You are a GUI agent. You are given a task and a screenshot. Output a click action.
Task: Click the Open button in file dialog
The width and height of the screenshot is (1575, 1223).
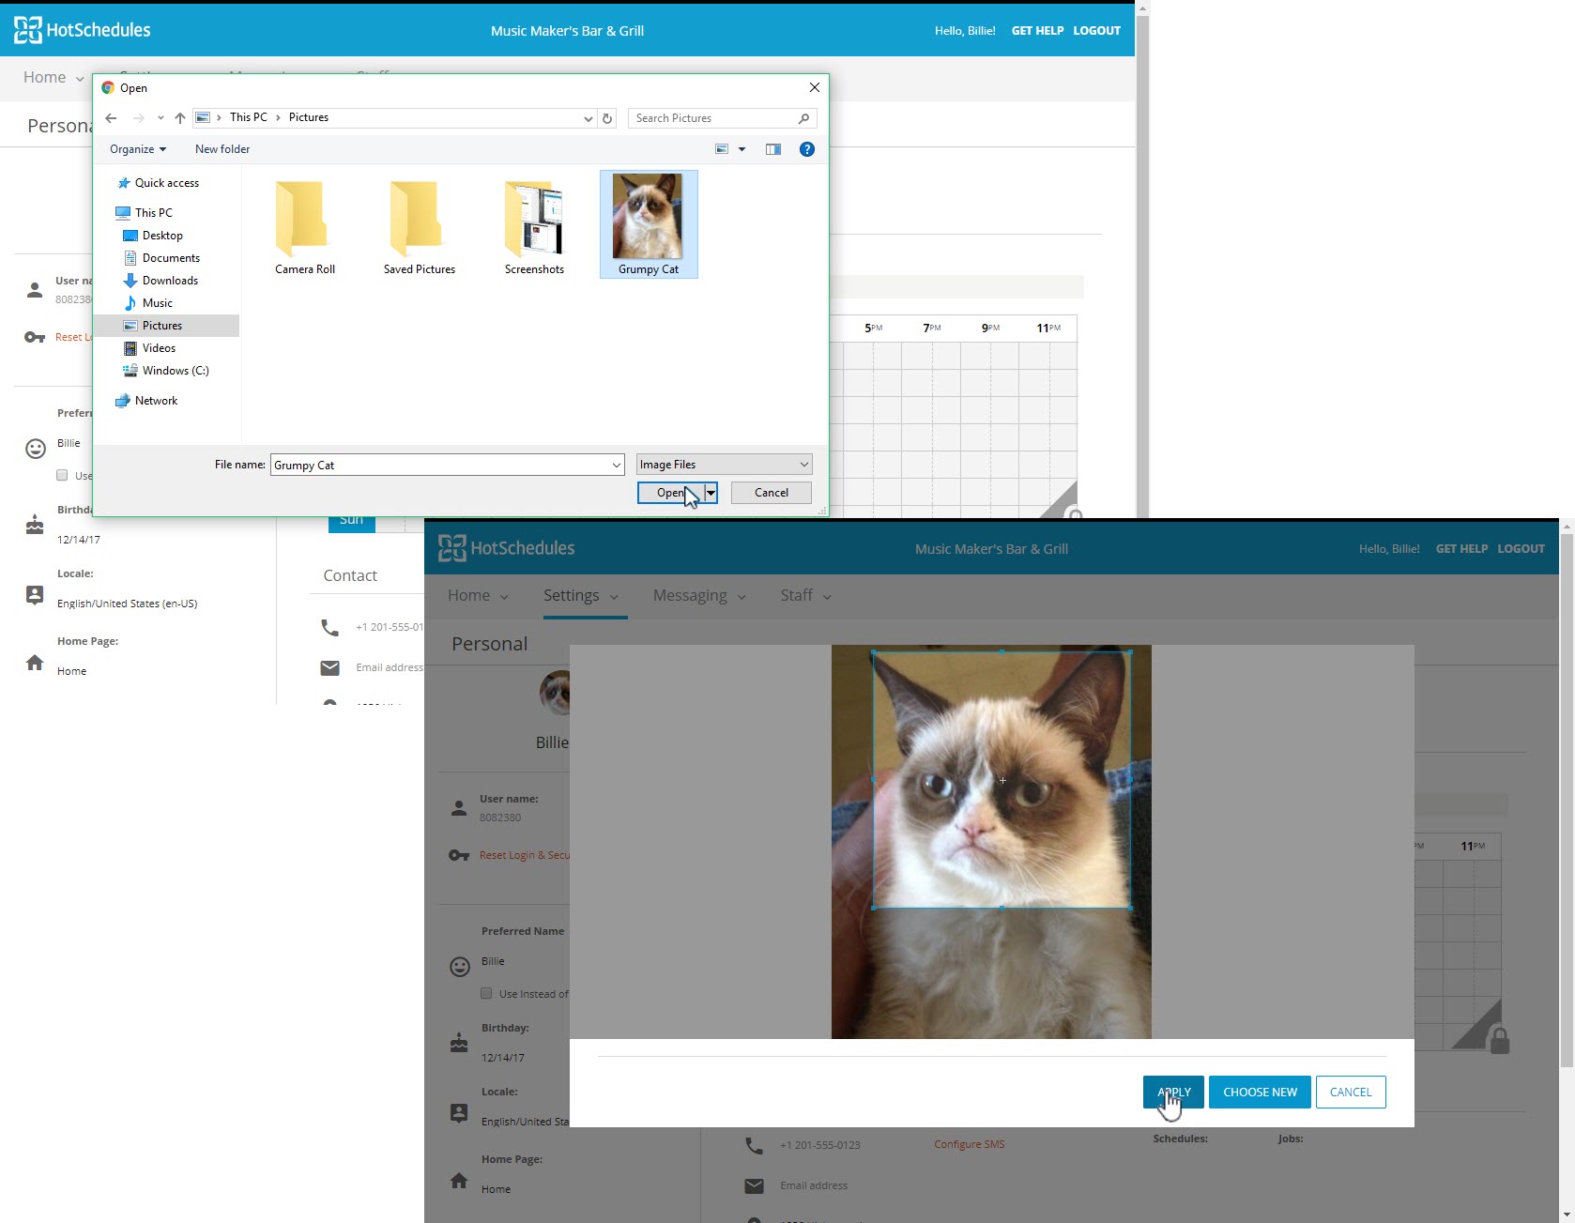[670, 493]
